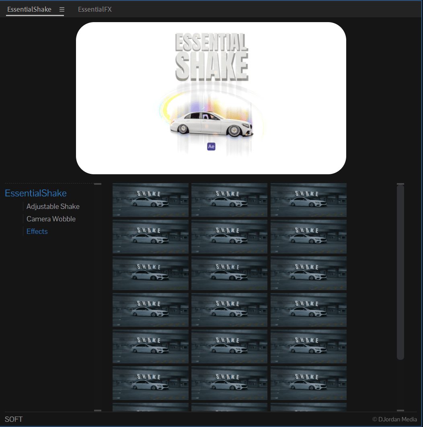This screenshot has width=423, height=427.
Task: Select the Effects category
Action: click(x=37, y=231)
